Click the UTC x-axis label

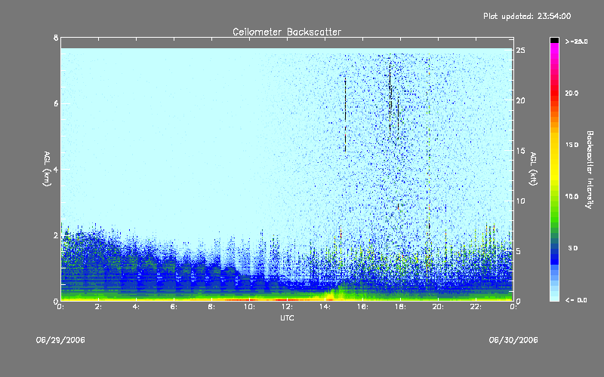click(x=287, y=317)
